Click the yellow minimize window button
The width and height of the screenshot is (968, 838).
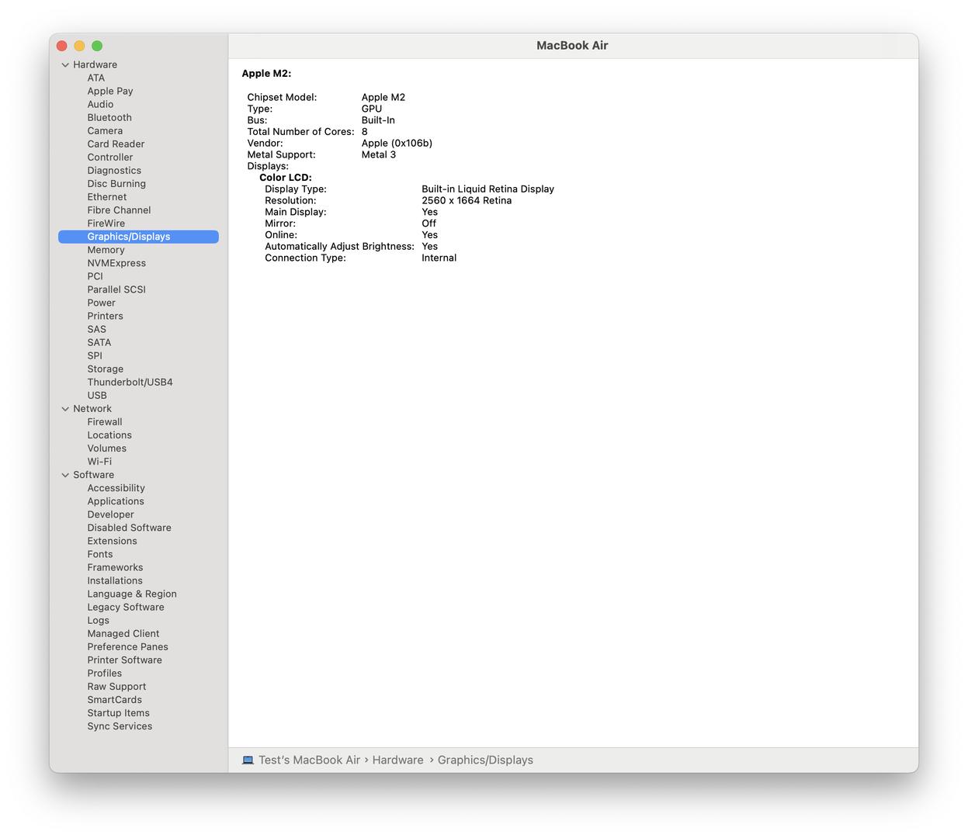pos(79,46)
